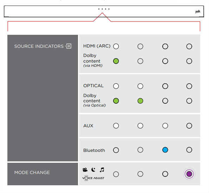Click the SOURCE INDICATORS heading
209x193 pixels.
click(x=39, y=46)
